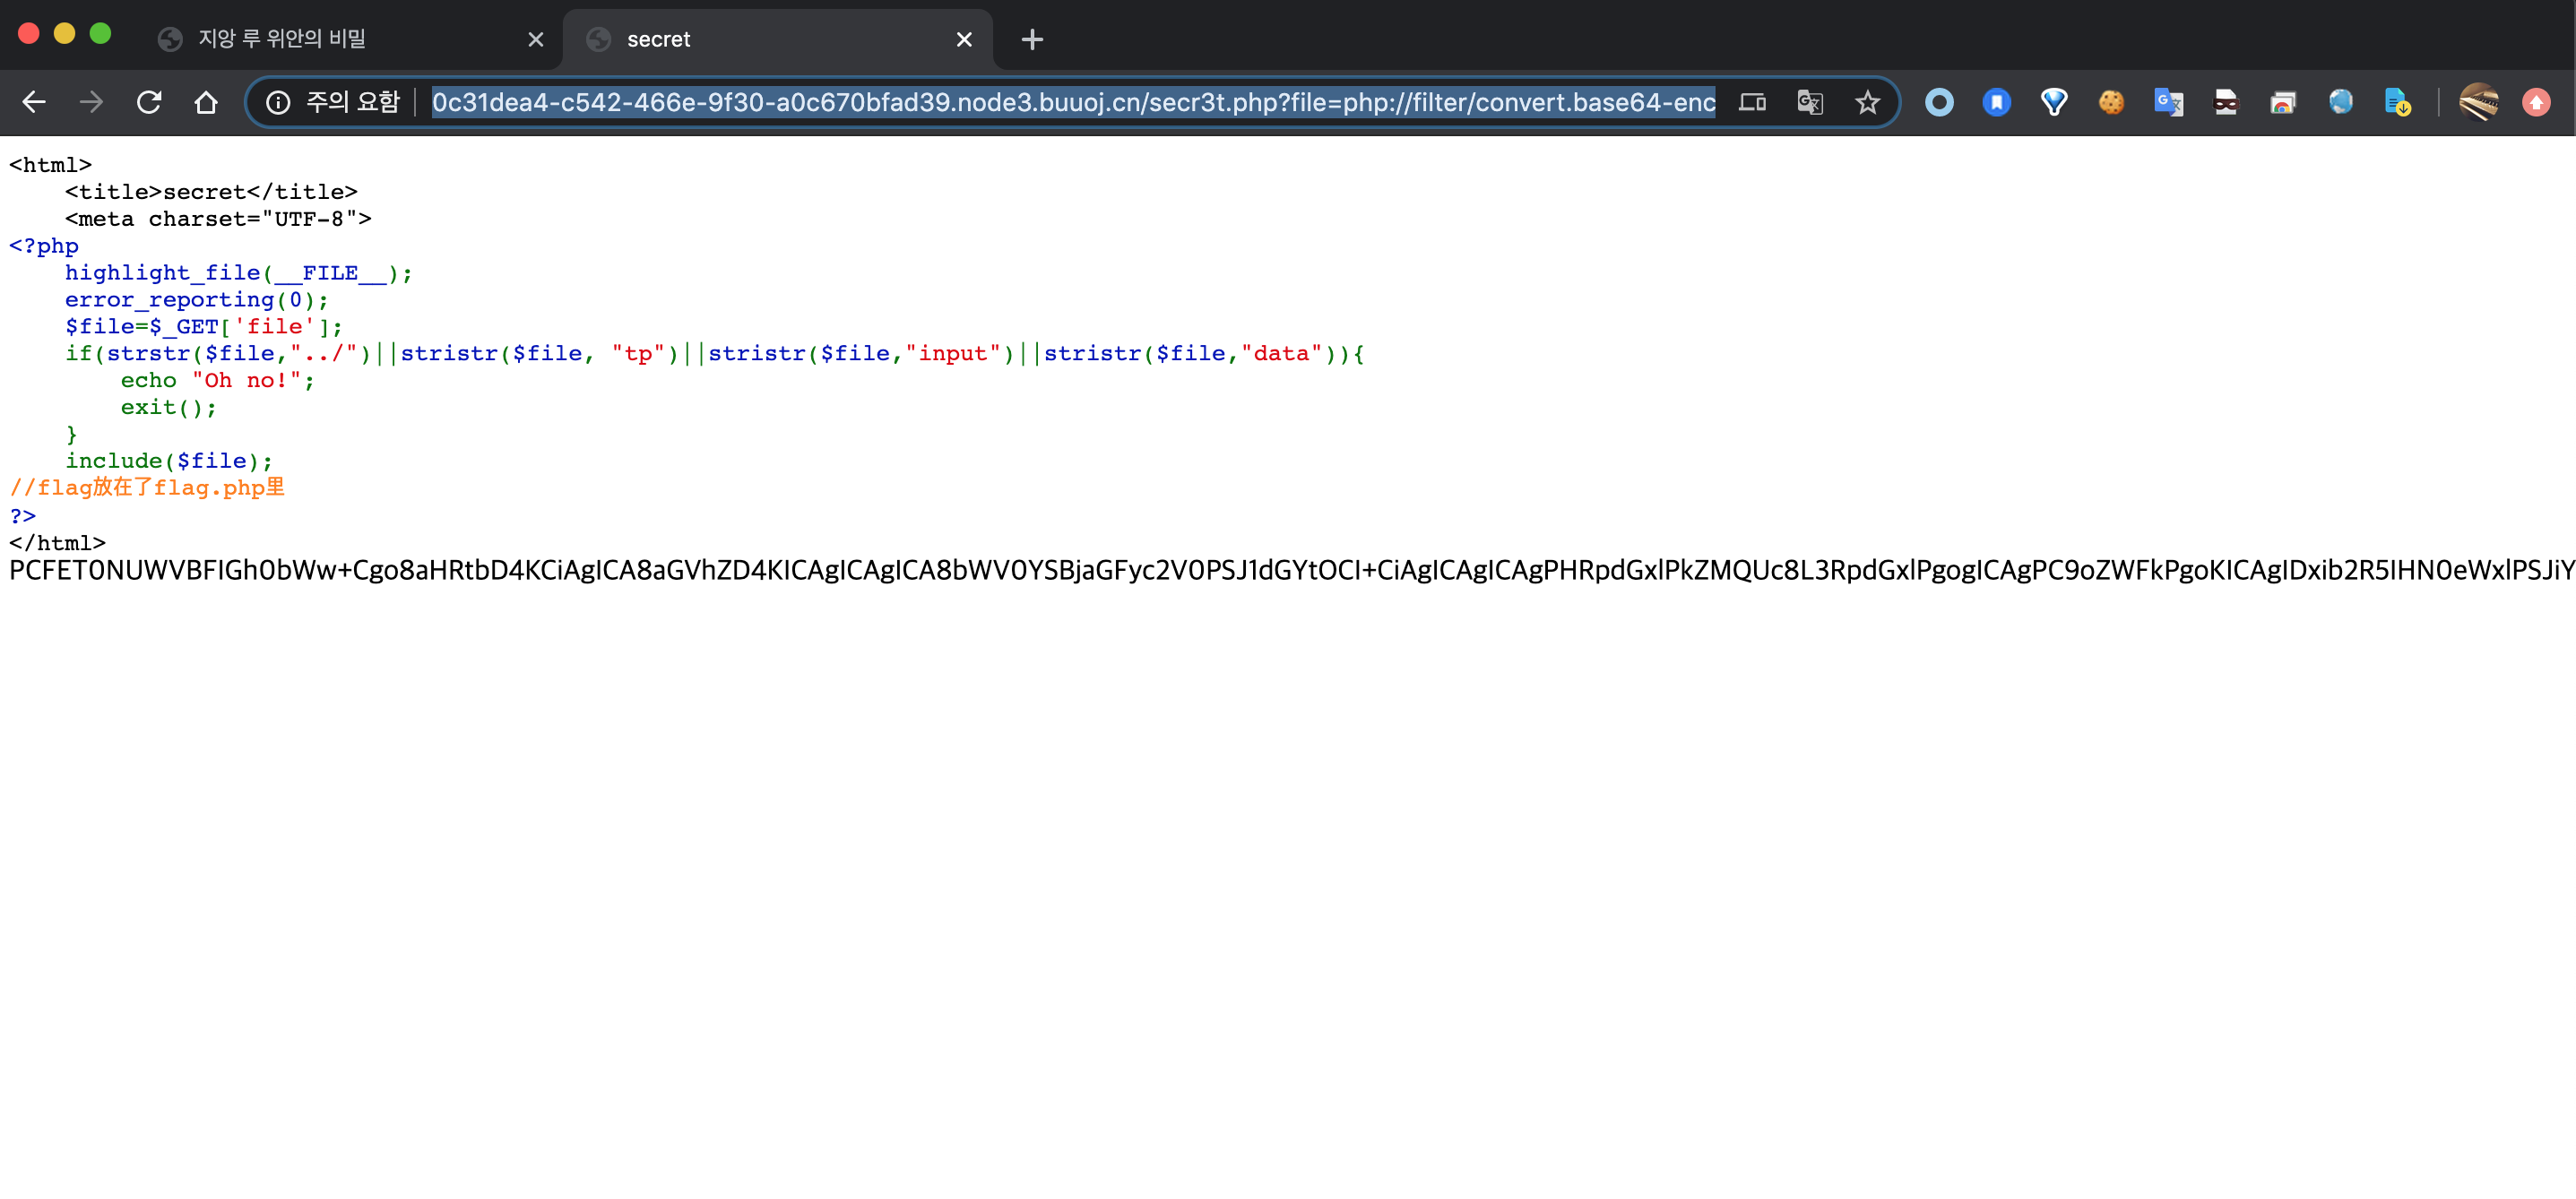Open the blue bookmark extension

[x=1996, y=102]
